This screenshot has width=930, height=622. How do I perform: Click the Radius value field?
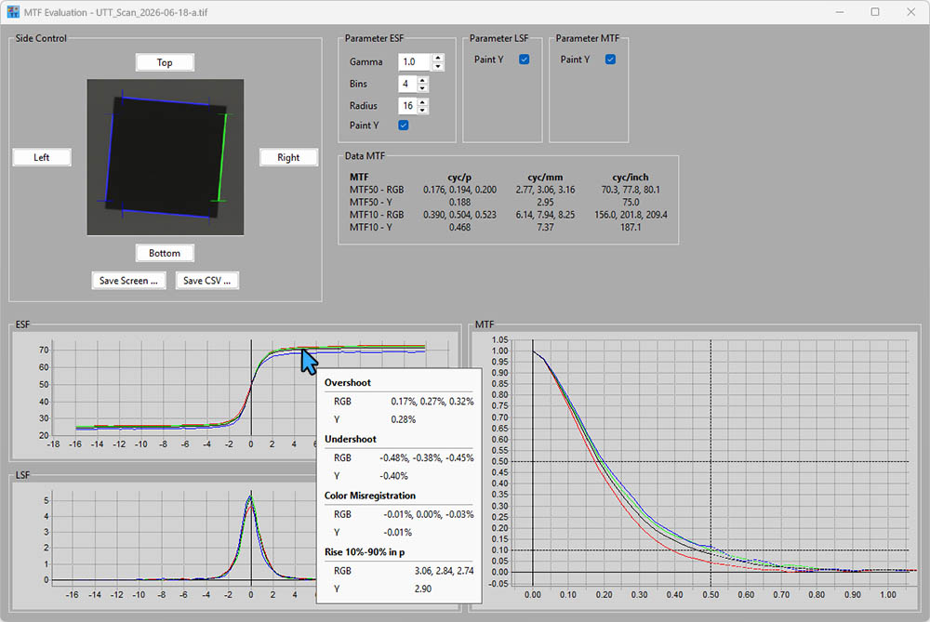click(407, 106)
